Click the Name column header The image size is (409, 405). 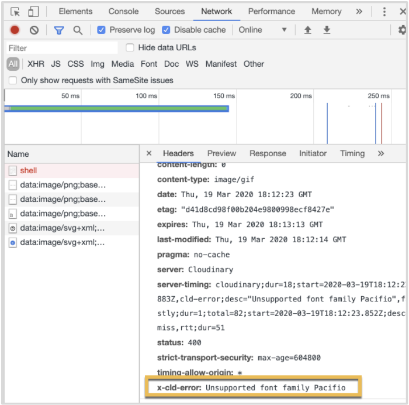click(72, 154)
